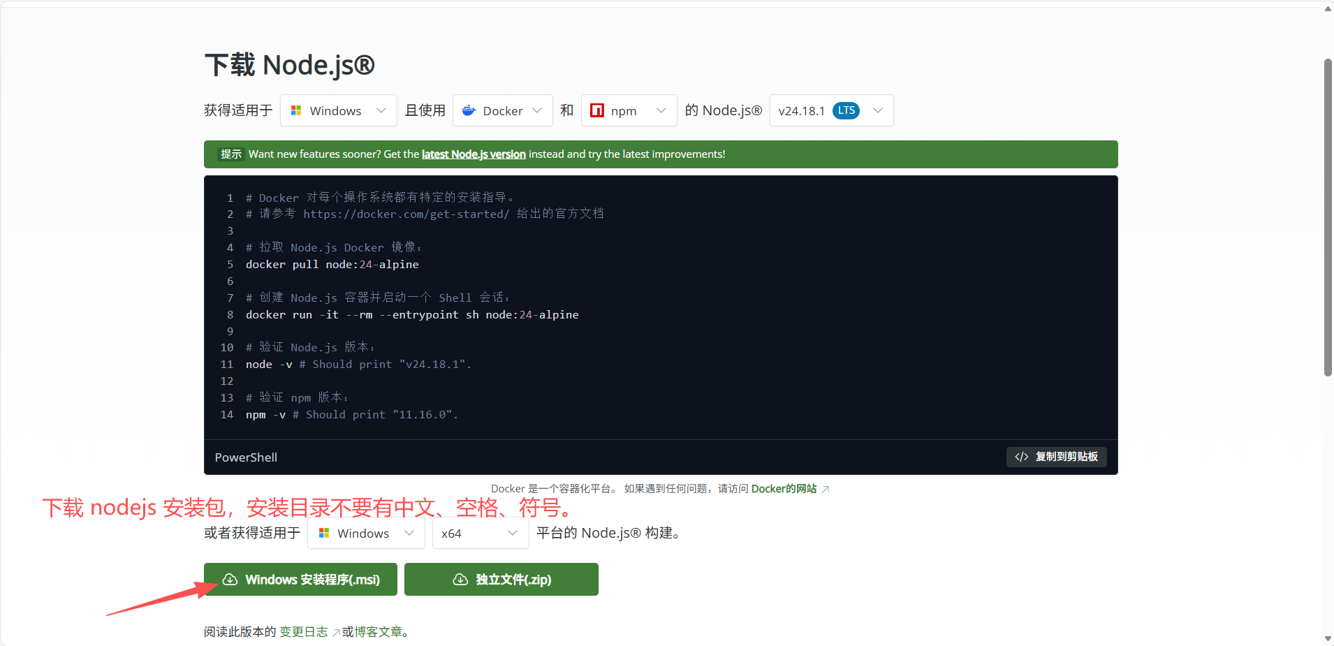
Task: Click the PowerShell label below the code
Action: coord(246,457)
